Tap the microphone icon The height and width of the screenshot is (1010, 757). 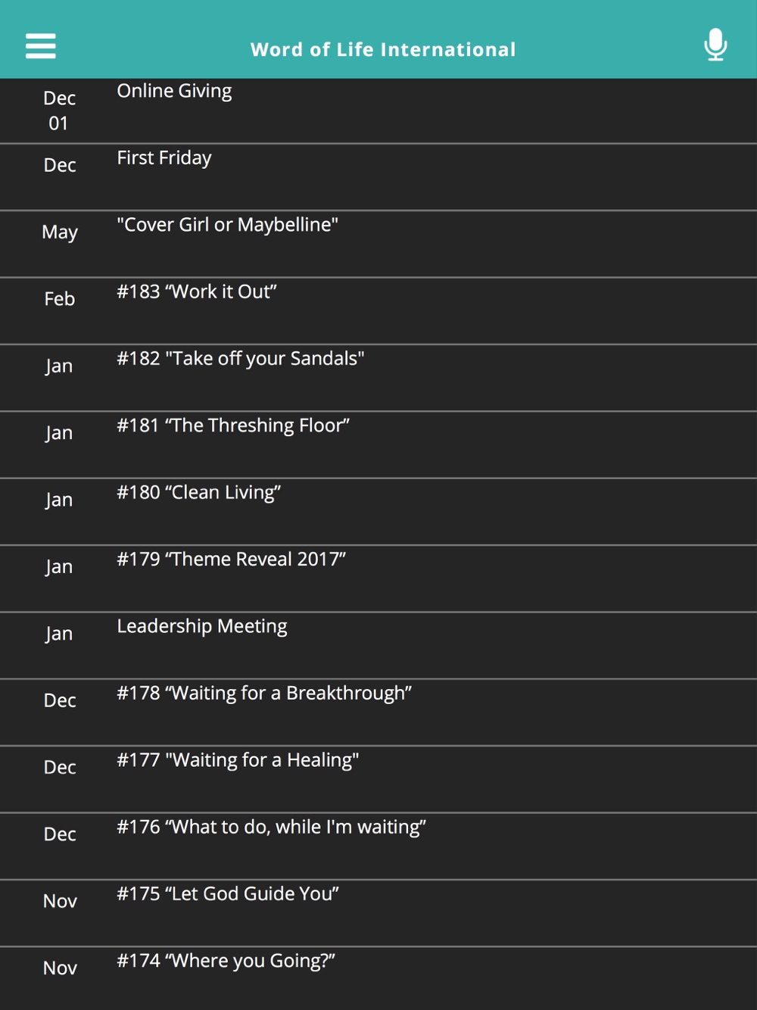click(715, 45)
